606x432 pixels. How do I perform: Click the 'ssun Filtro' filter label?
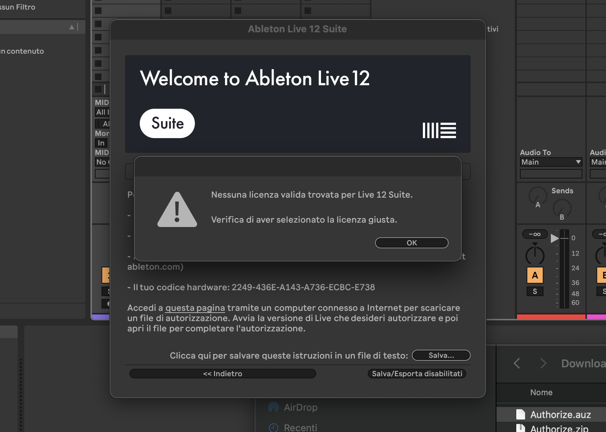tap(18, 7)
